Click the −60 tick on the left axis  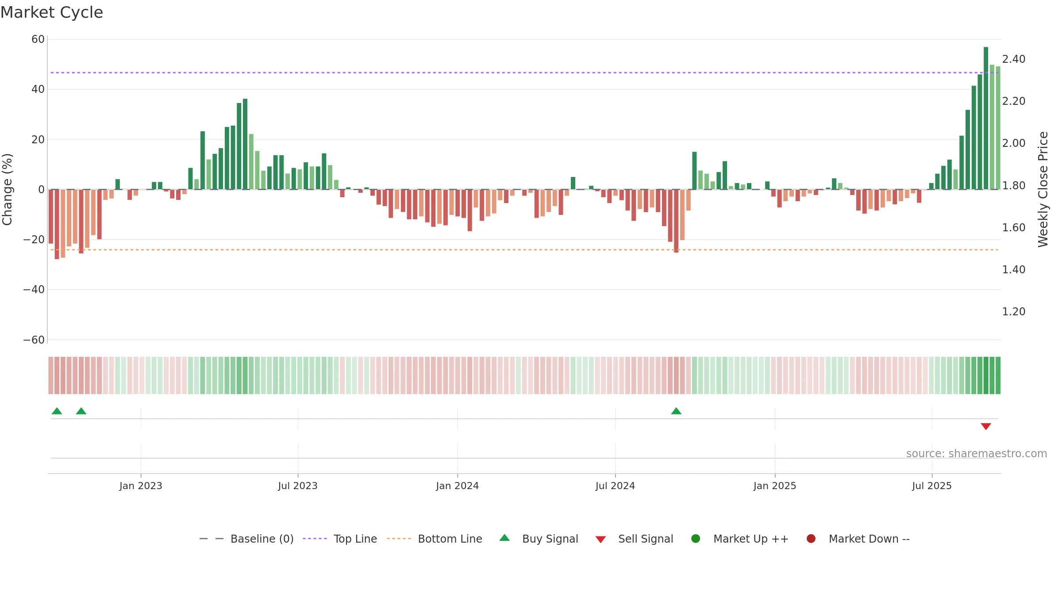click(34, 340)
